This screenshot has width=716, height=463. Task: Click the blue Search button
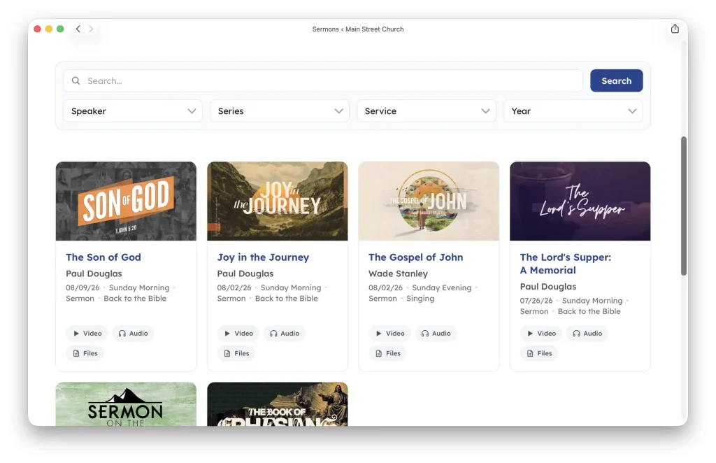click(617, 81)
